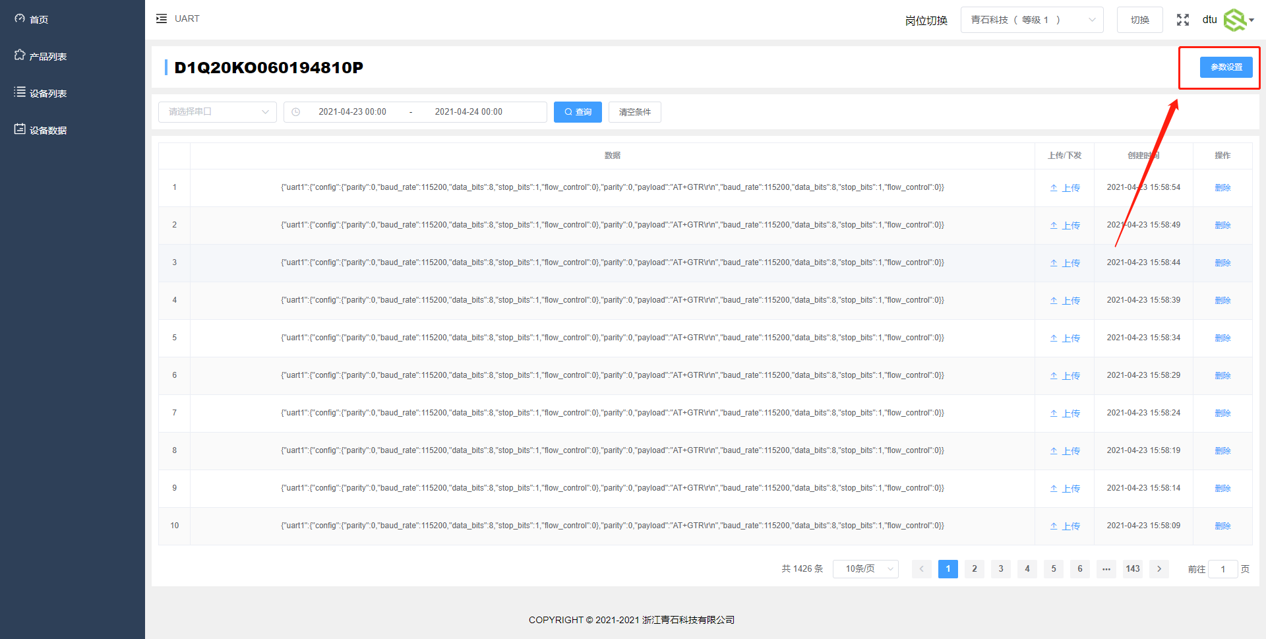Go to page 2 in pagination
Screen dimensions: 1266x639
[974, 568]
